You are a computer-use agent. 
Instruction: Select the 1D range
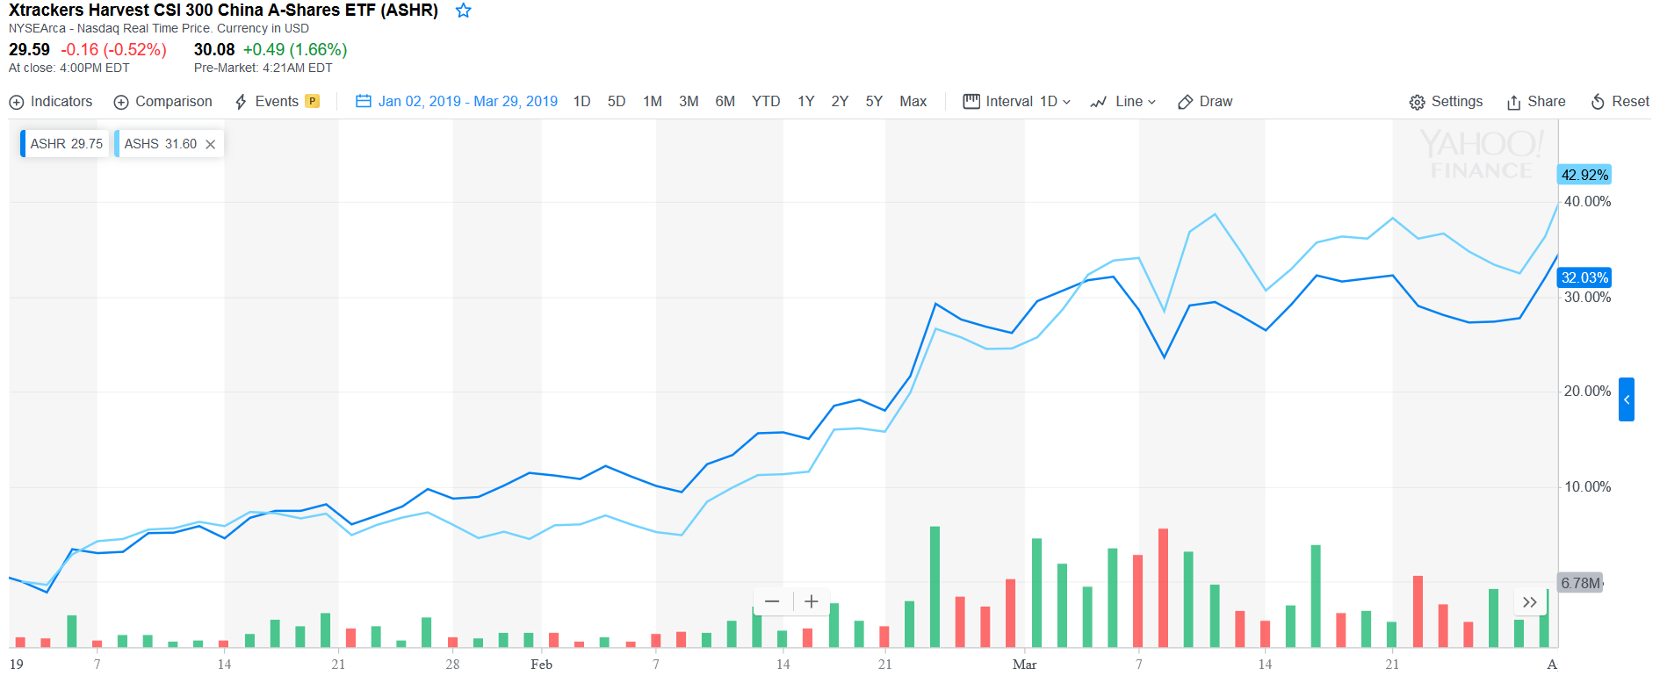(581, 102)
